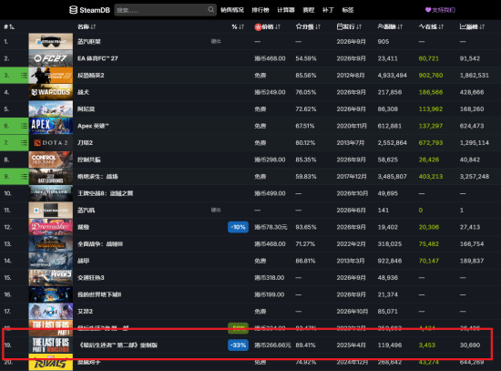The height and width of the screenshot is (371, 501).
Task: Open the 排行榜 navigation menu item
Action: pyautogui.click(x=261, y=10)
